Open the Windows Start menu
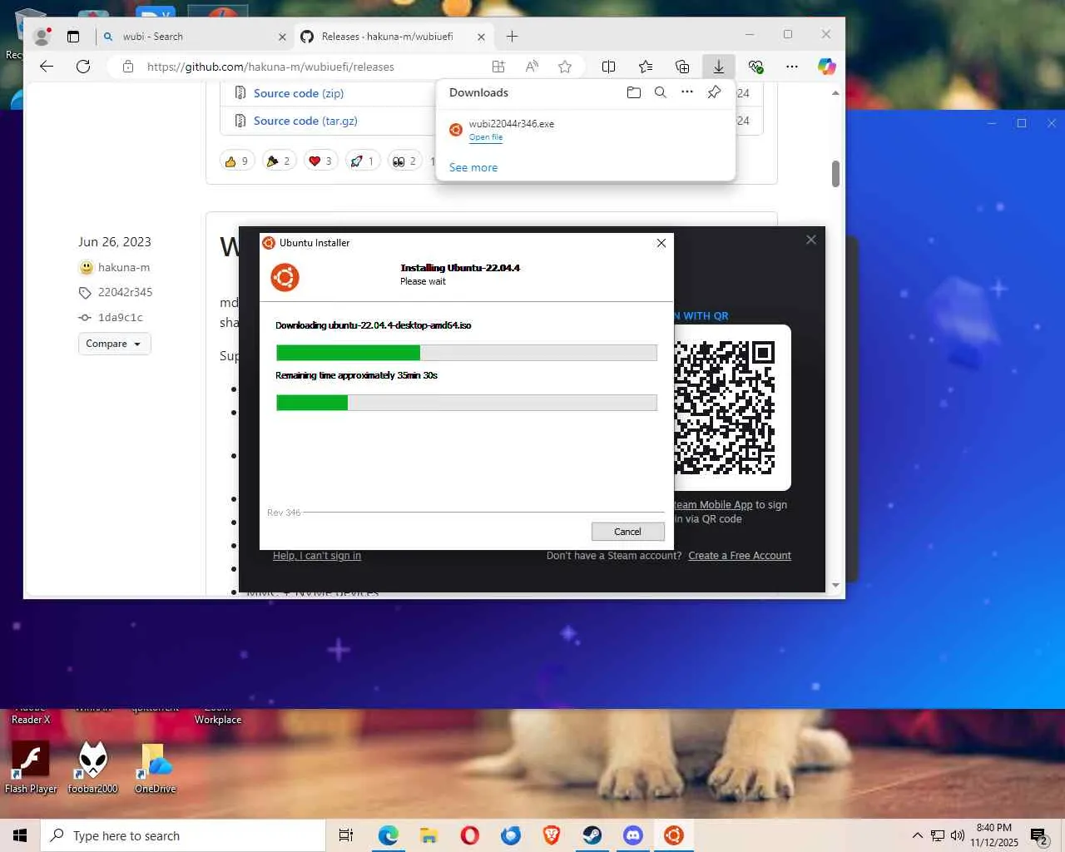Screen dimensions: 1065x852 20,835
